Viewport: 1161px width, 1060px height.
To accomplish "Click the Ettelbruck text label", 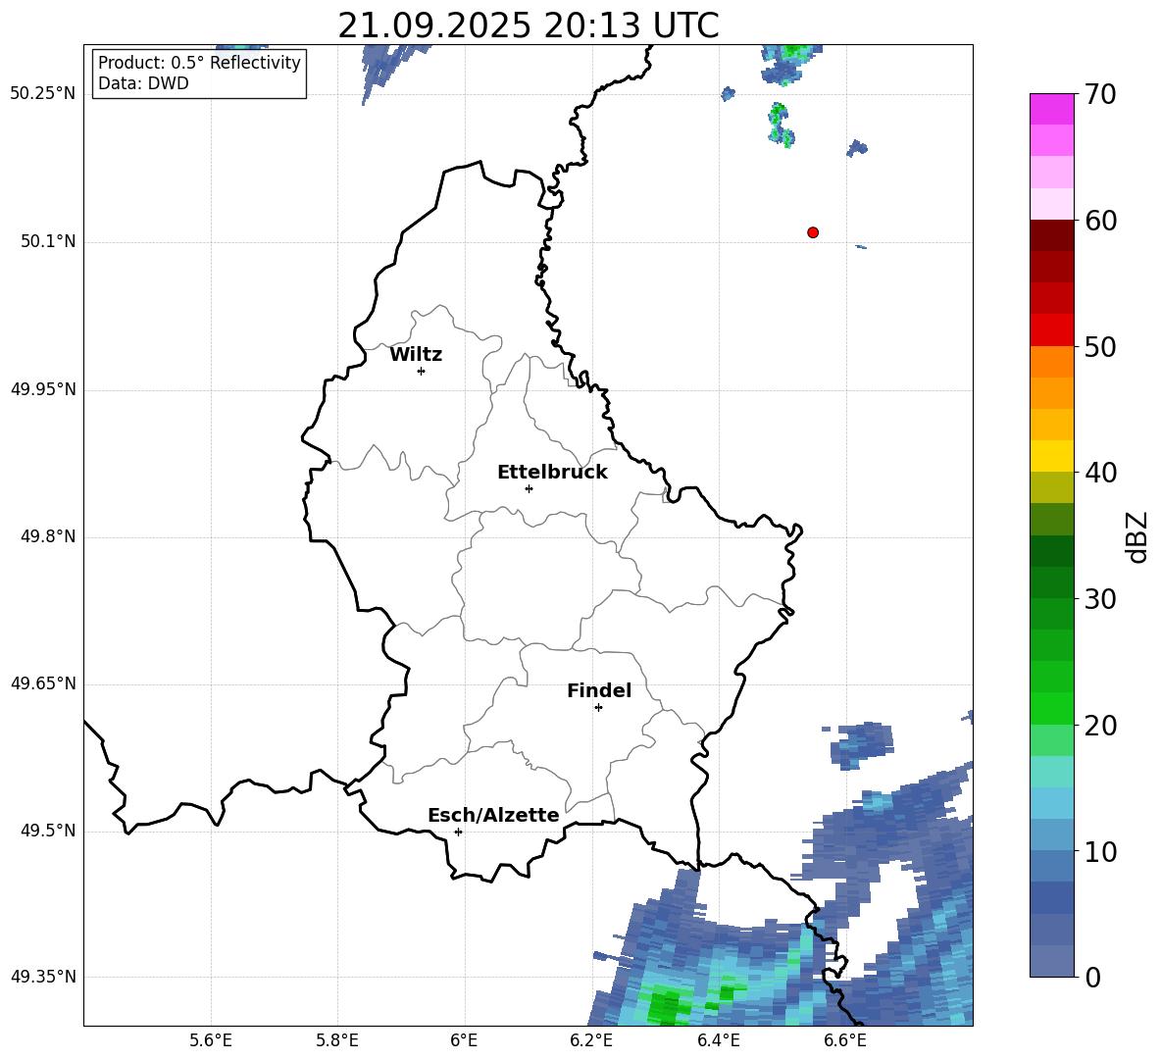I will coord(551,473).
